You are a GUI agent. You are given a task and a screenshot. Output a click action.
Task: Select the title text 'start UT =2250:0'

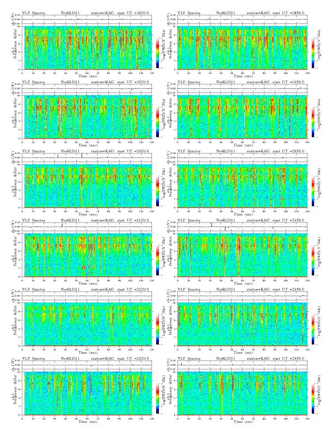click(288, 290)
